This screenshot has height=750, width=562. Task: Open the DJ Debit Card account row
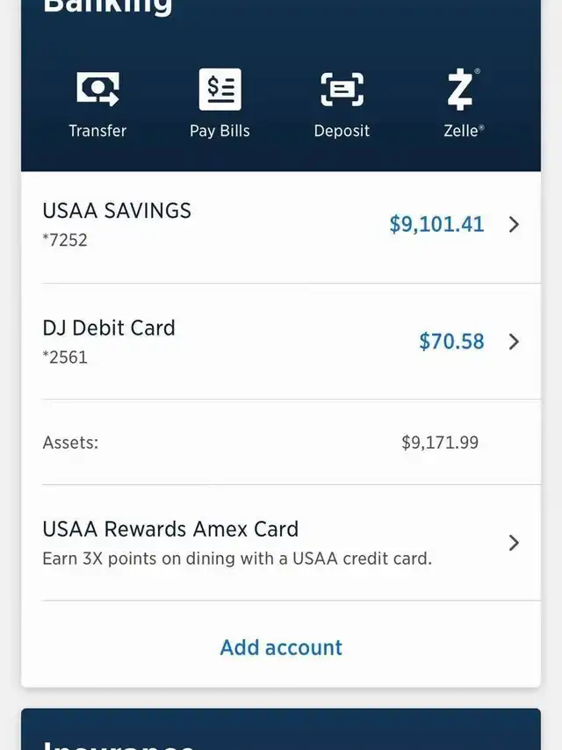pyautogui.click(x=281, y=342)
